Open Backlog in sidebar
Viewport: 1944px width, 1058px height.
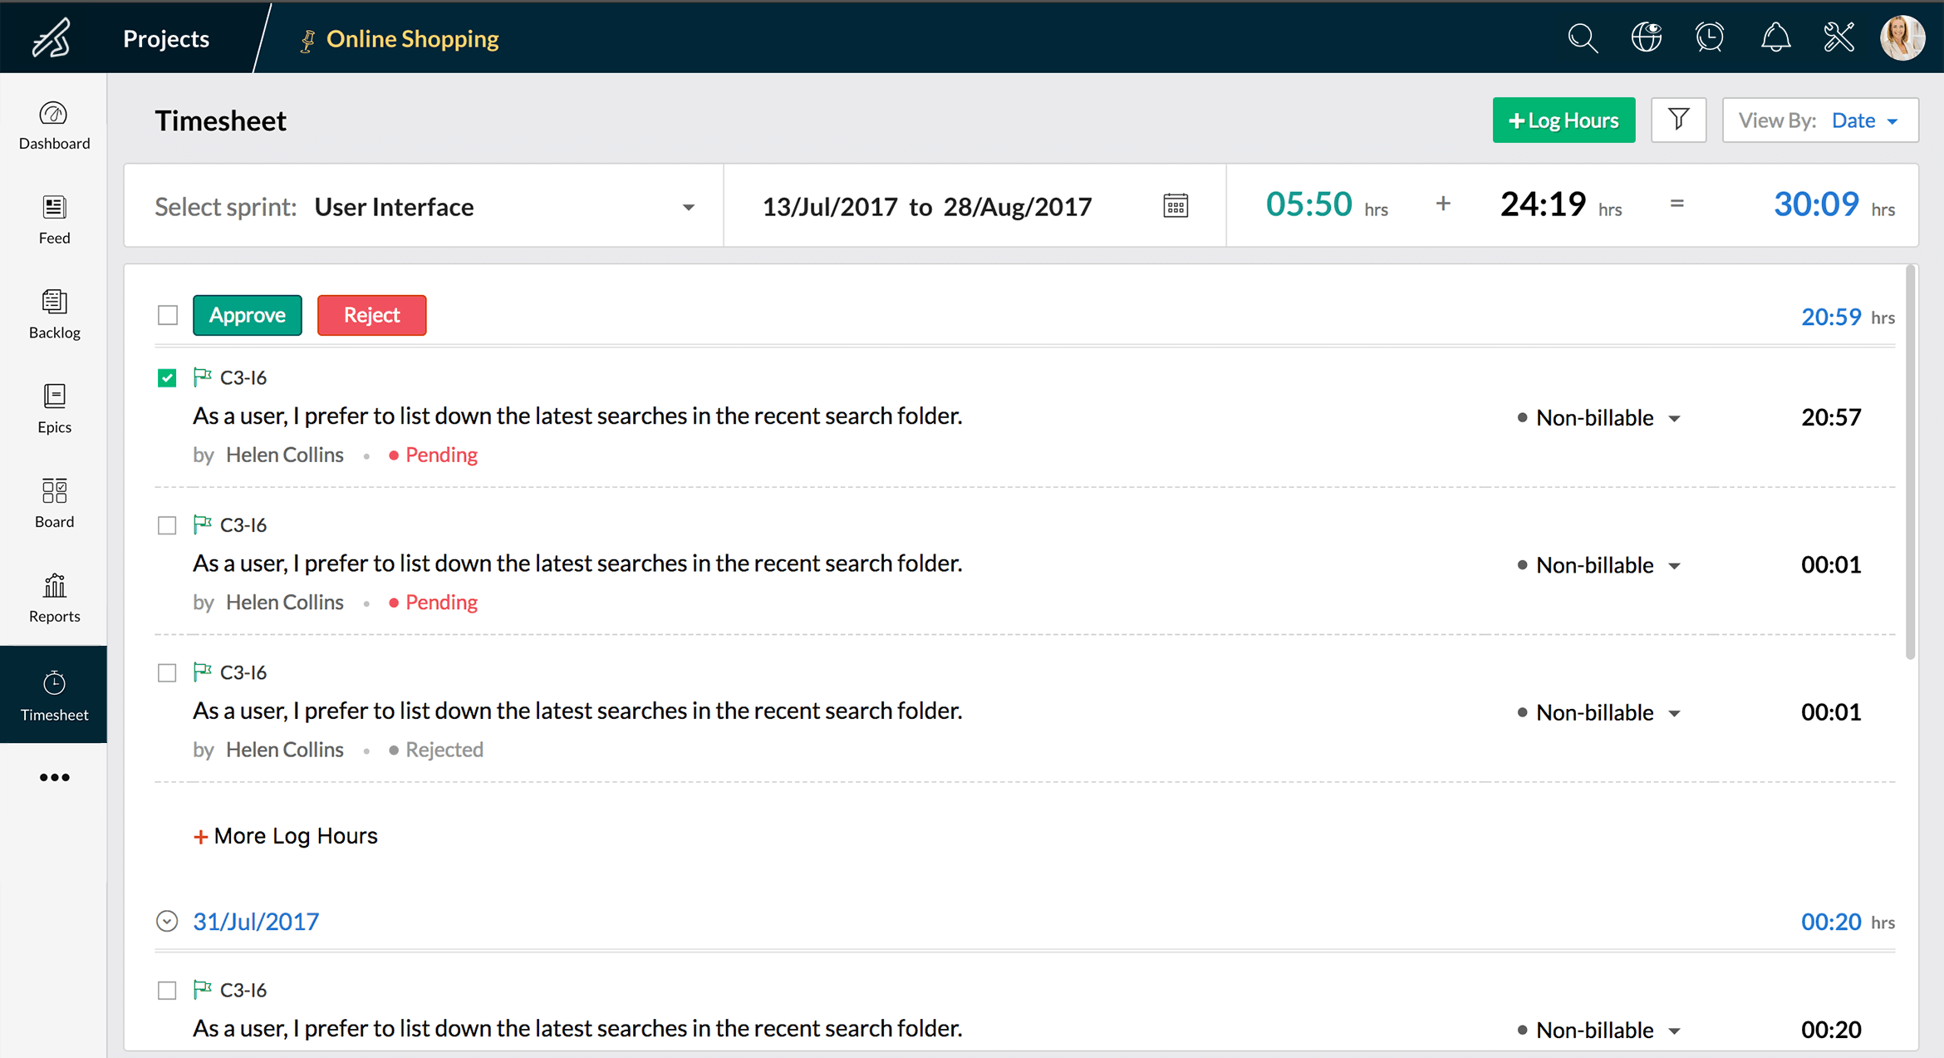pyautogui.click(x=54, y=314)
